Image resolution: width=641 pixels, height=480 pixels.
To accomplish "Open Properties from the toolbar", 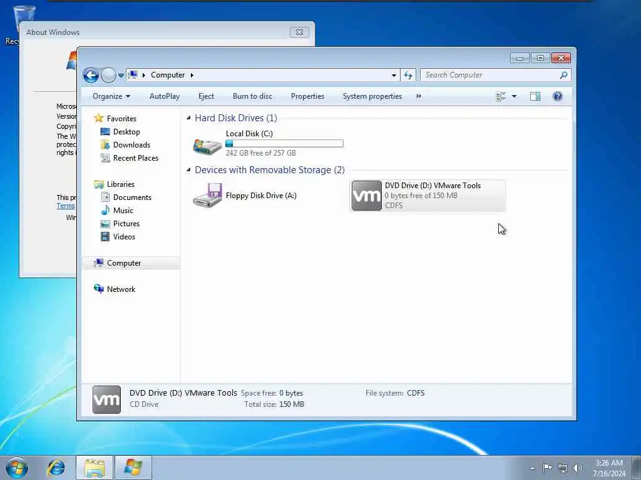I will 307,96.
